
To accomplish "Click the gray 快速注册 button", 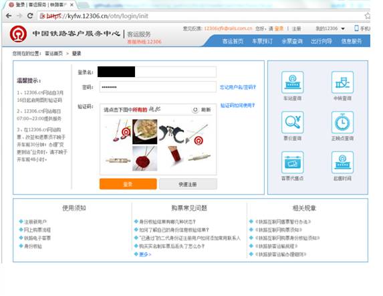I will (188, 184).
